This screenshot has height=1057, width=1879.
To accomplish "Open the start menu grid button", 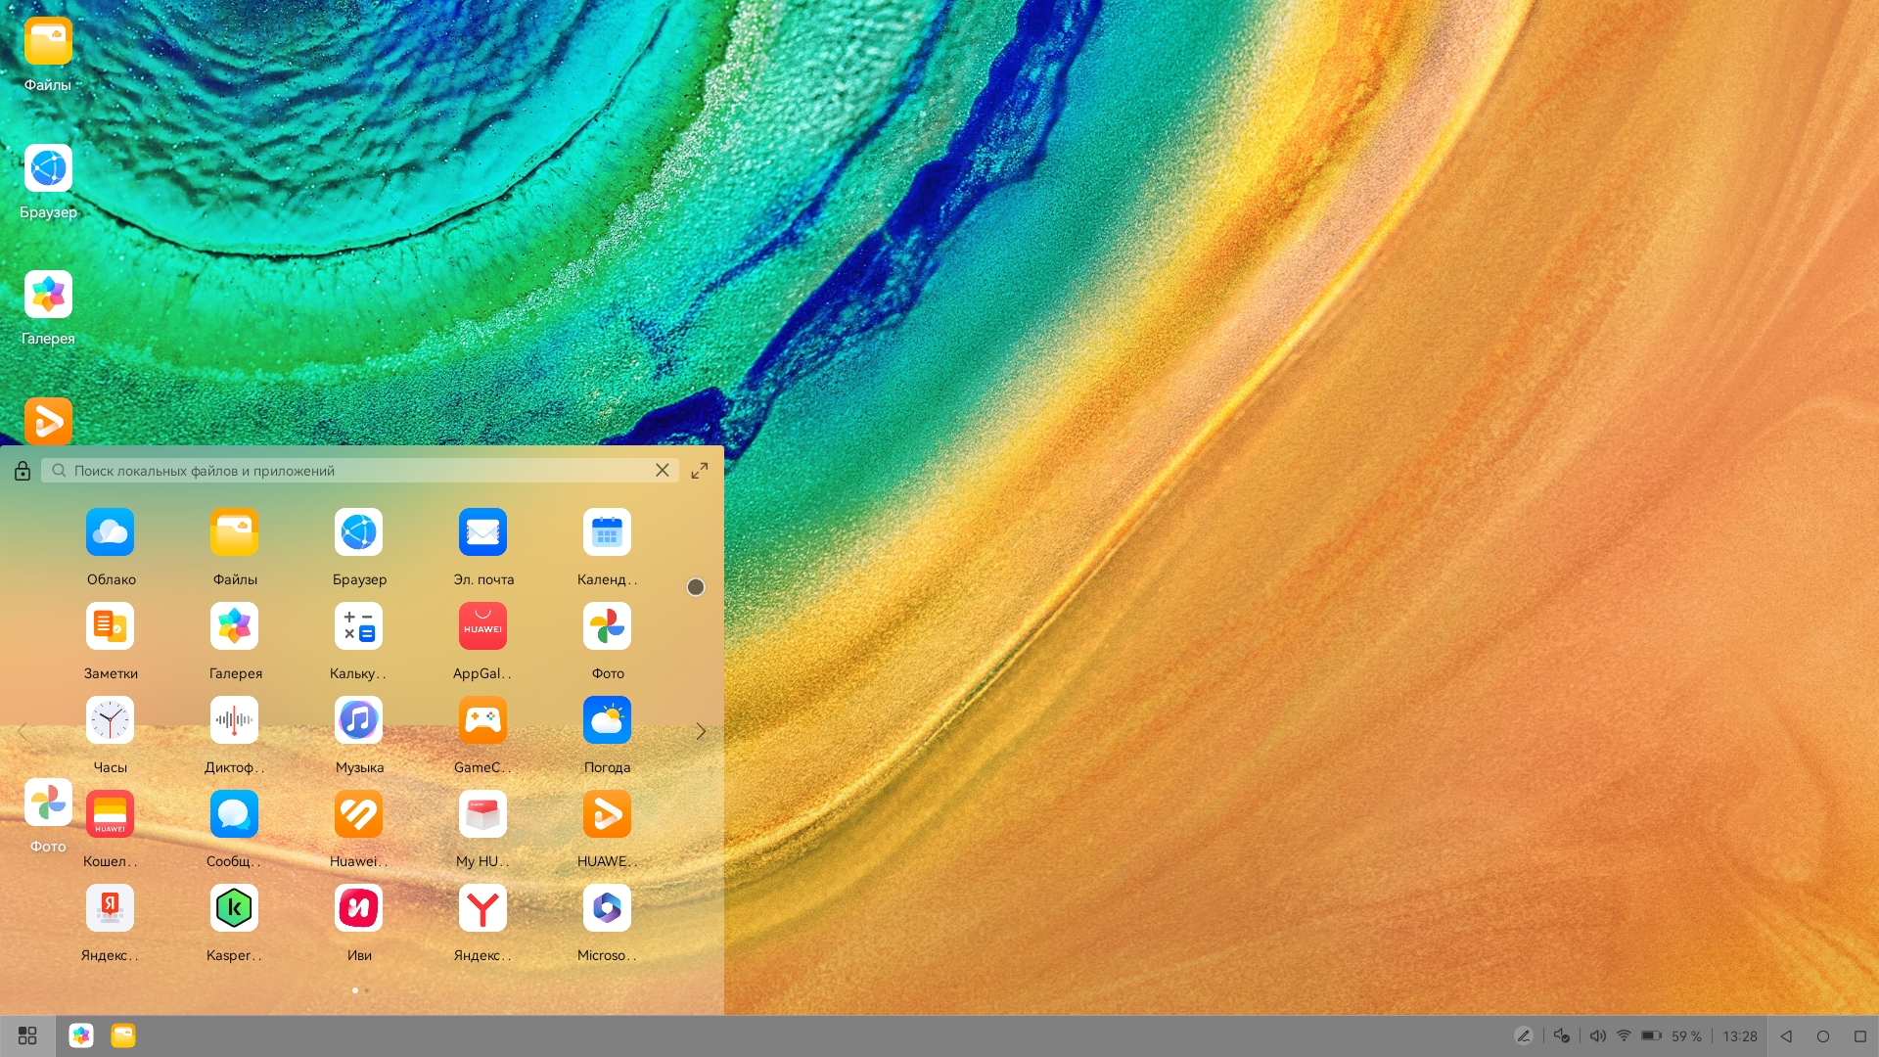I will tap(27, 1035).
